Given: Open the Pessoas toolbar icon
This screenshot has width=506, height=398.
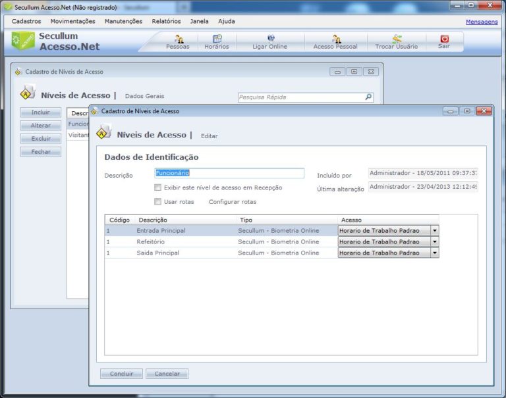Looking at the screenshot, I should click(x=178, y=41).
